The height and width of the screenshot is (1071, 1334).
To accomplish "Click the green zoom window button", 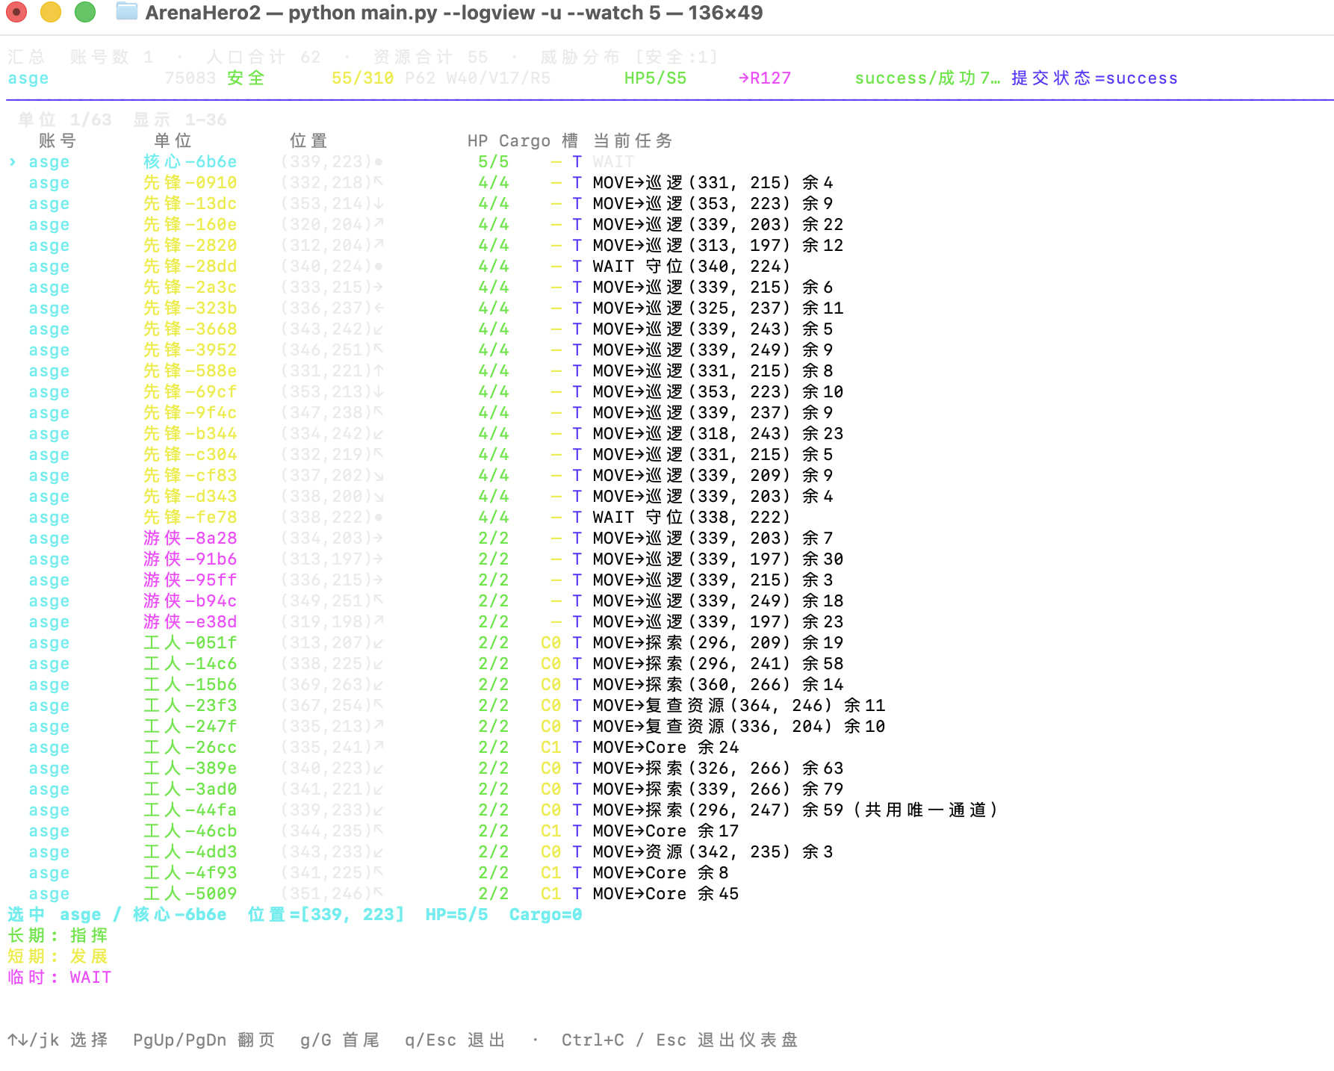I will tap(85, 12).
